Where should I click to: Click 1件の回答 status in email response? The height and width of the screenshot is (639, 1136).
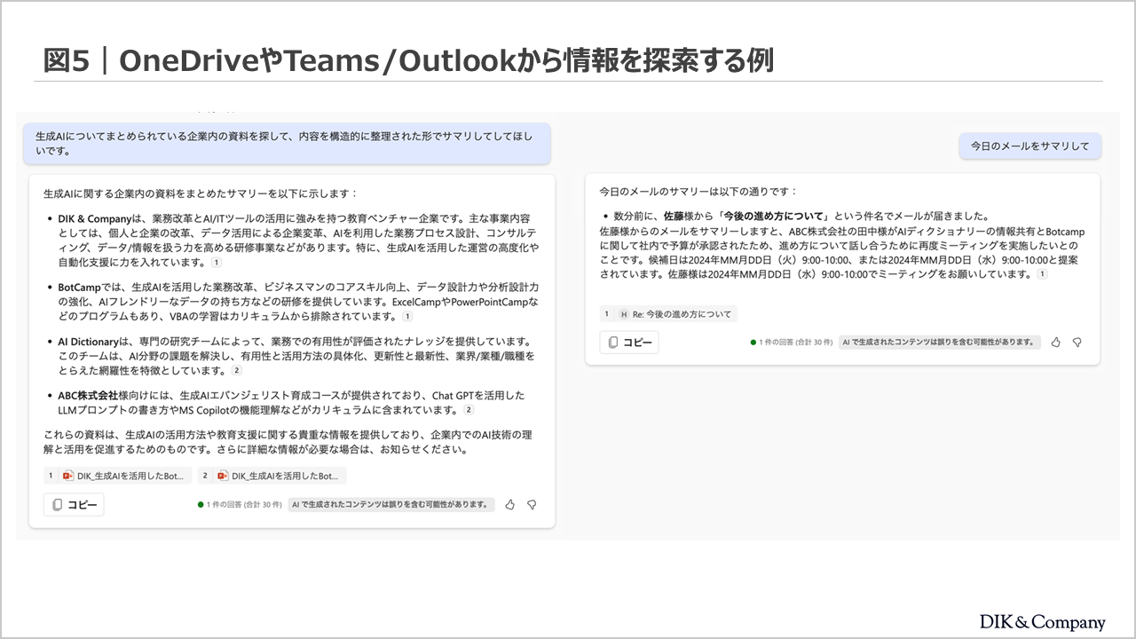click(x=791, y=342)
